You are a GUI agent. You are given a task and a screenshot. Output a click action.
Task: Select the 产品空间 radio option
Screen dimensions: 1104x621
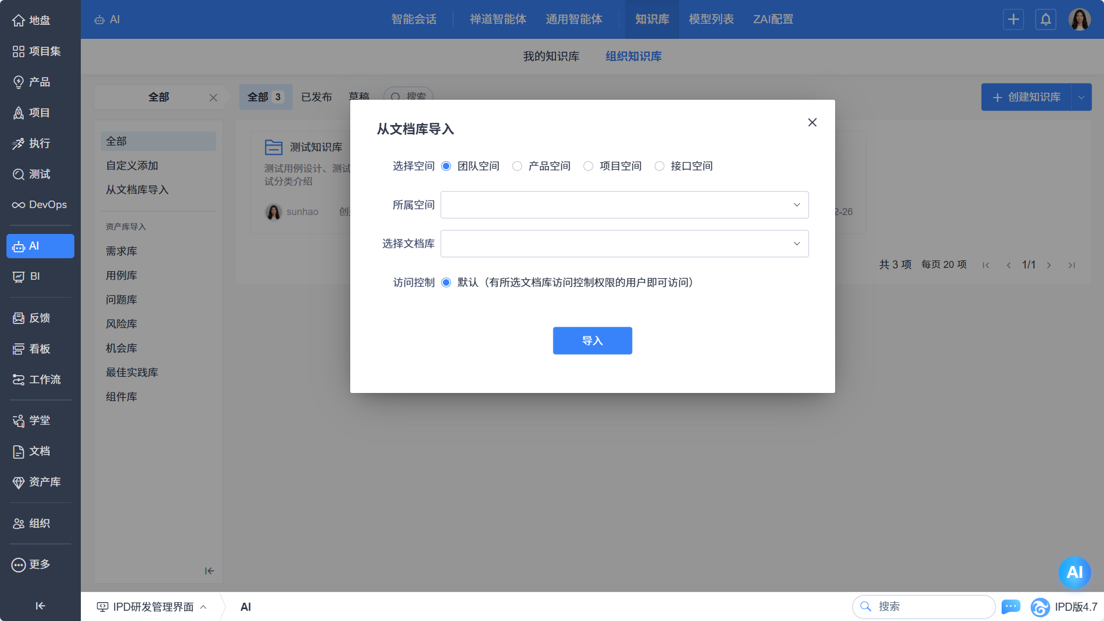click(x=517, y=166)
